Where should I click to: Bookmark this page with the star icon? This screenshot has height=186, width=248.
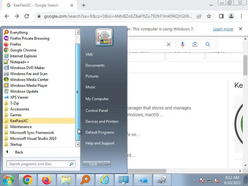pyautogui.click(x=209, y=16)
